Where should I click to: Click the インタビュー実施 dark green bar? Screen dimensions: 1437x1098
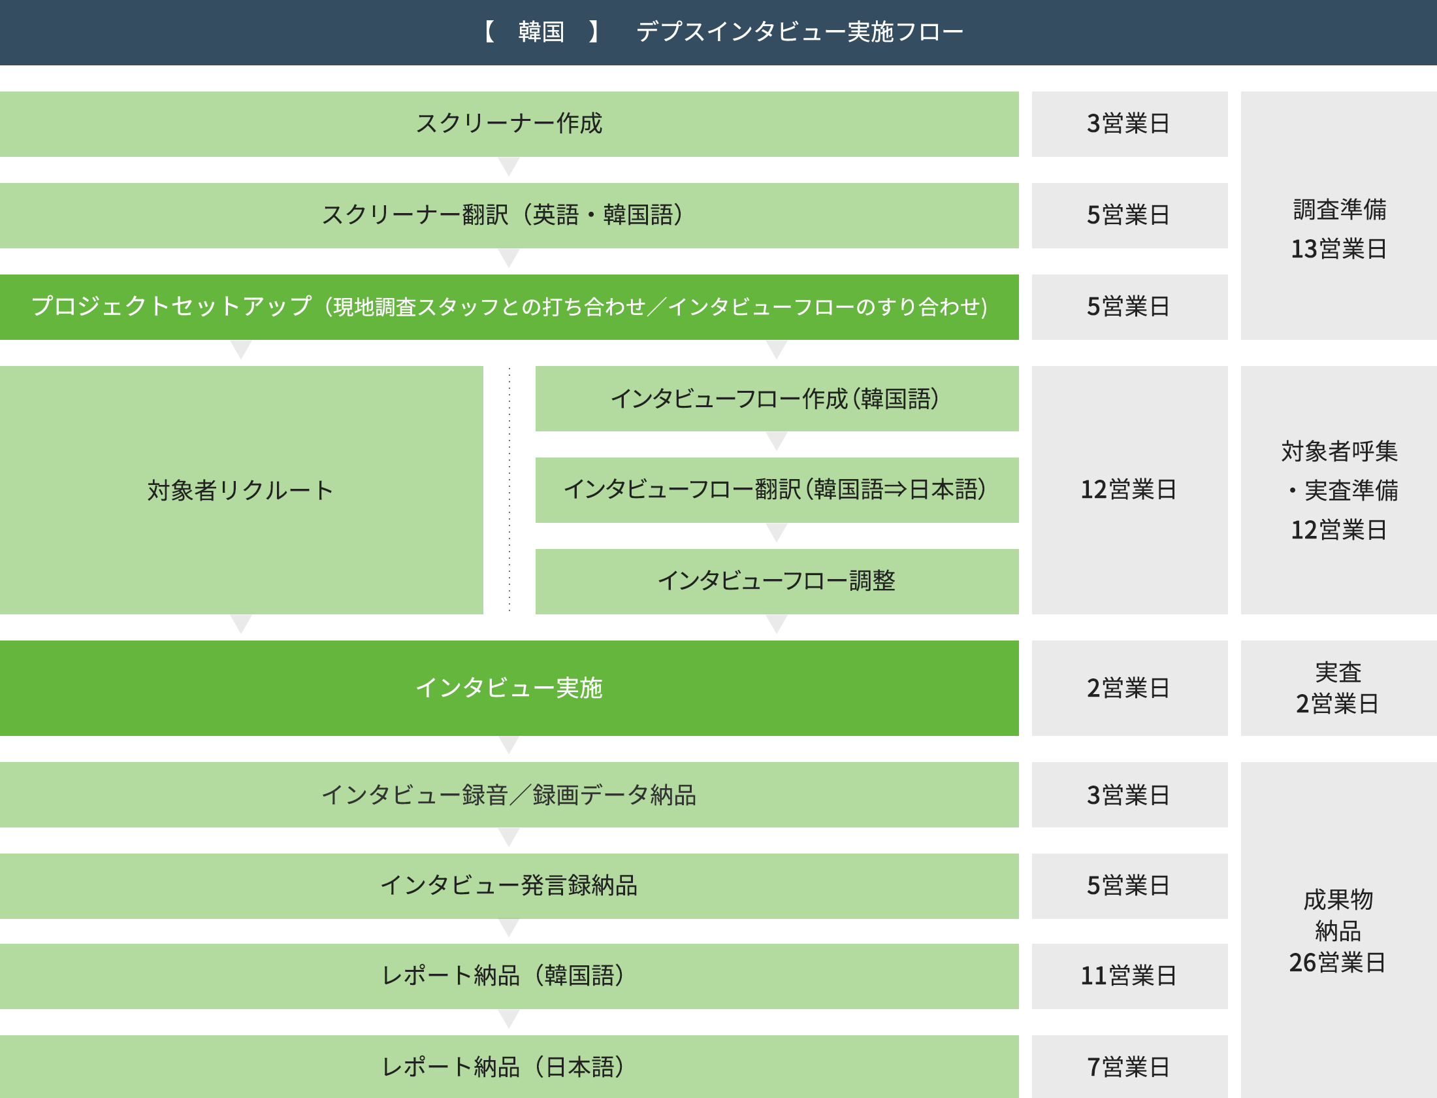[509, 688]
